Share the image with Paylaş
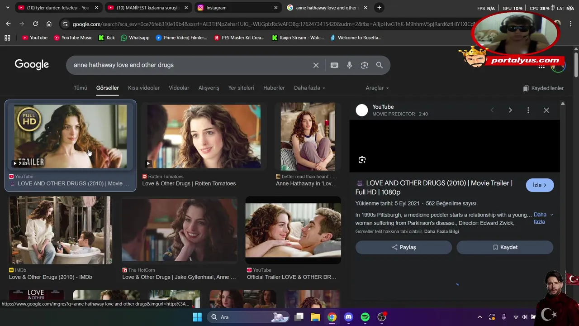Viewport: 579px width, 326px height. coord(403,247)
